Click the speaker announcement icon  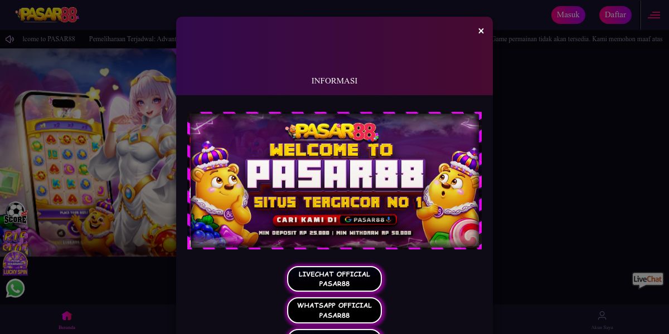(9, 39)
